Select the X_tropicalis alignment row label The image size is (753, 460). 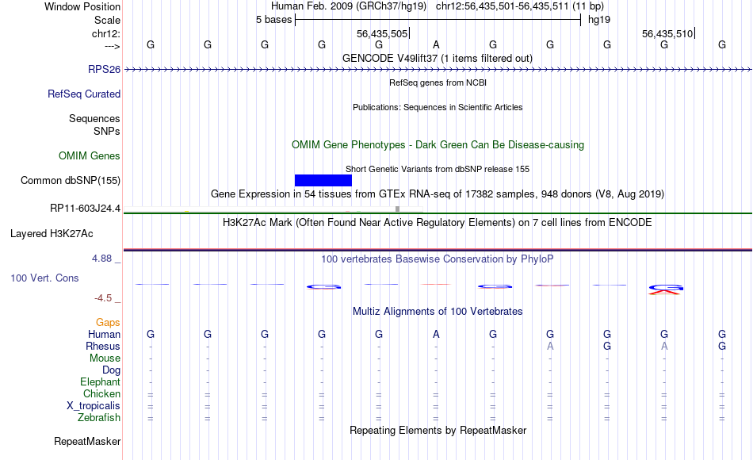click(x=94, y=406)
